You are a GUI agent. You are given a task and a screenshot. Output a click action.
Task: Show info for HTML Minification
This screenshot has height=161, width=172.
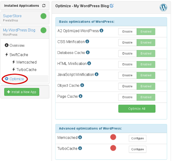click(89, 63)
